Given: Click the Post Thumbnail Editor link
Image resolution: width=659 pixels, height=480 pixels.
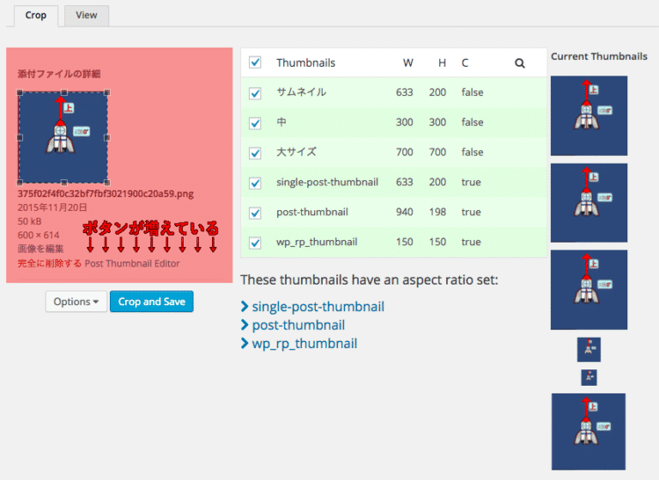Looking at the screenshot, I should pos(132,264).
